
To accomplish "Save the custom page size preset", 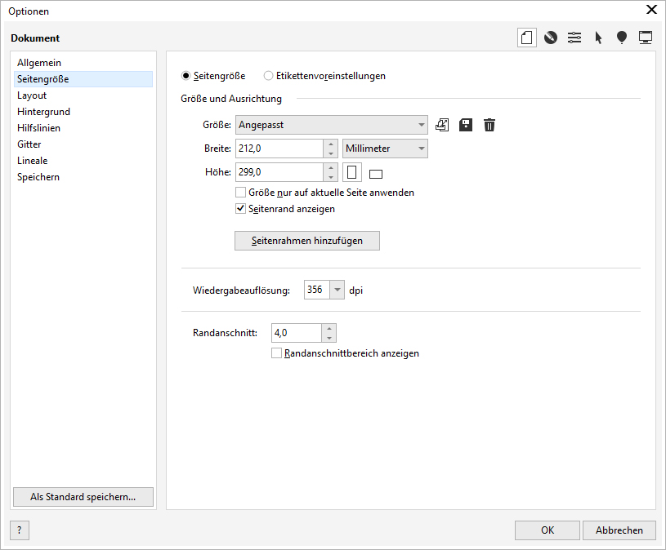I will click(466, 125).
